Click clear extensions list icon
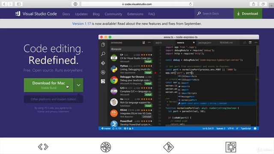 [143, 42]
